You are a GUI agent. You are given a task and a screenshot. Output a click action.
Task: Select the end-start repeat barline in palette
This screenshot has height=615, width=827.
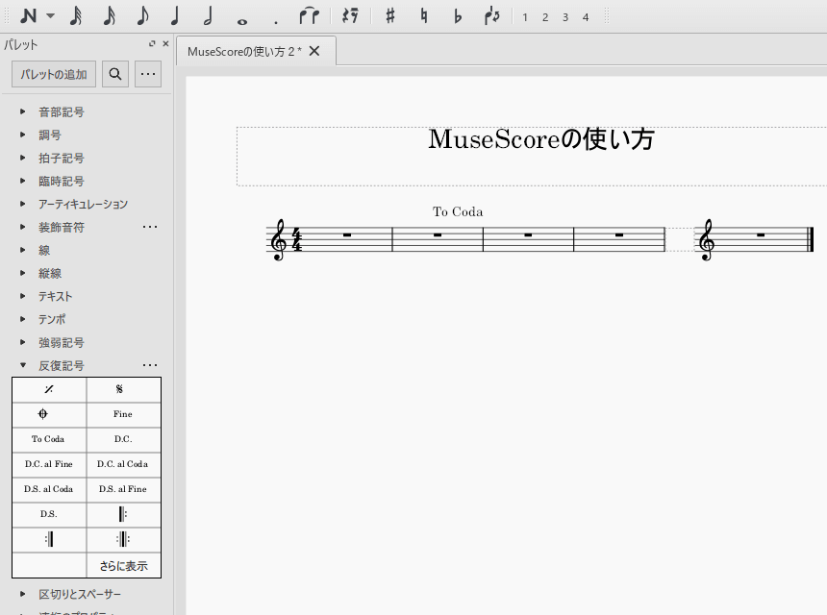click(123, 540)
